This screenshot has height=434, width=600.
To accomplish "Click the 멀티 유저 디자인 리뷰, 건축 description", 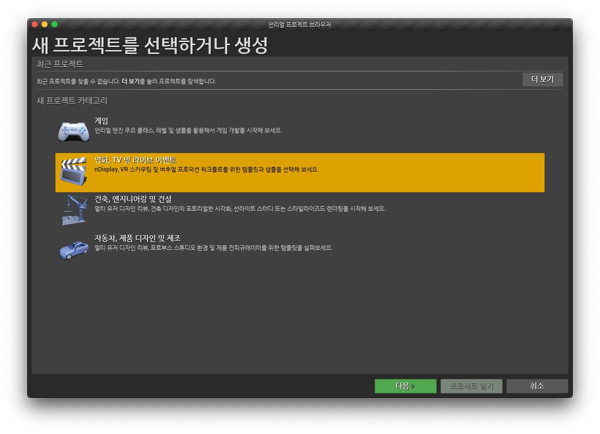I will pos(240,209).
